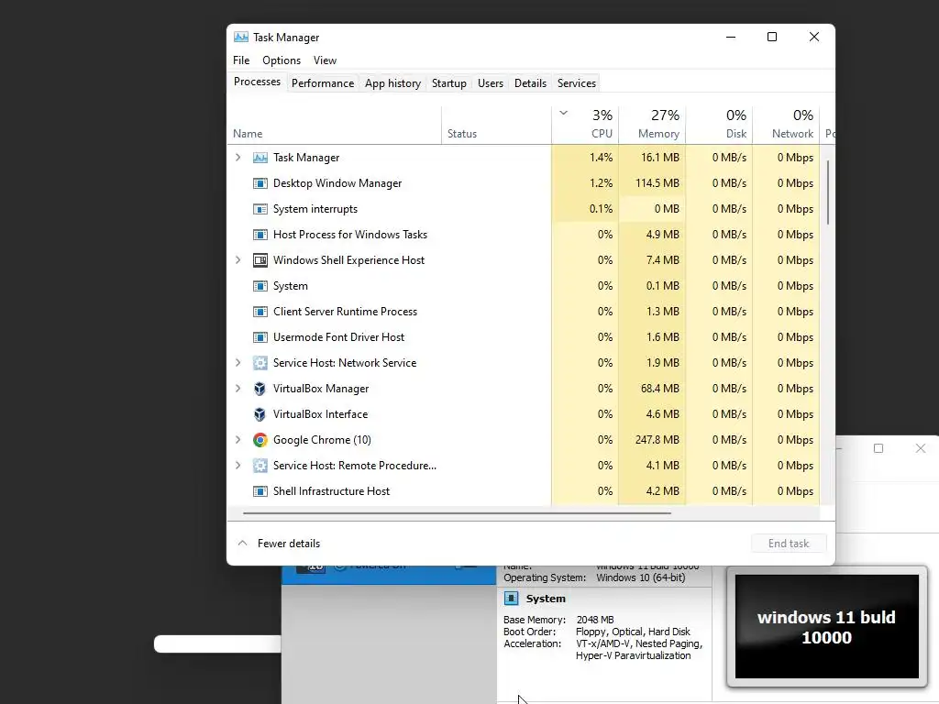939x704 pixels.
Task: Click the Task Manager process row icon
Action: pos(260,158)
